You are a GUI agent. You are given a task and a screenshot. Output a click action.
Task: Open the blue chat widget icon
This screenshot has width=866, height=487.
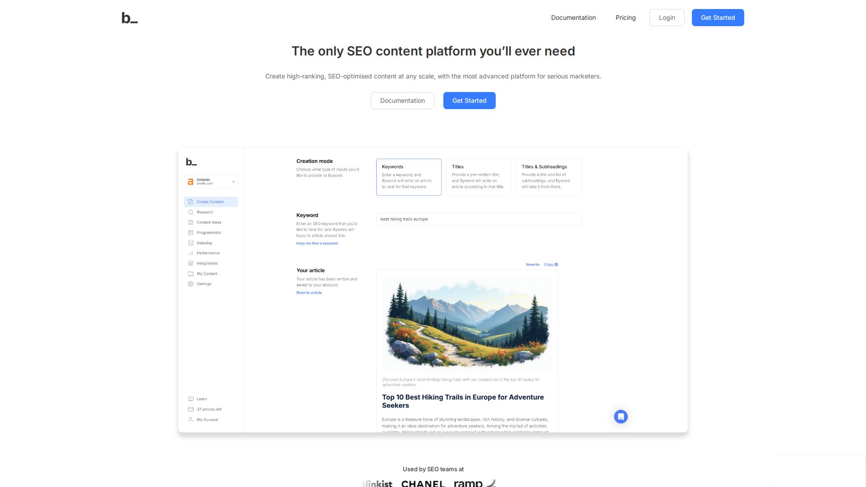621,416
